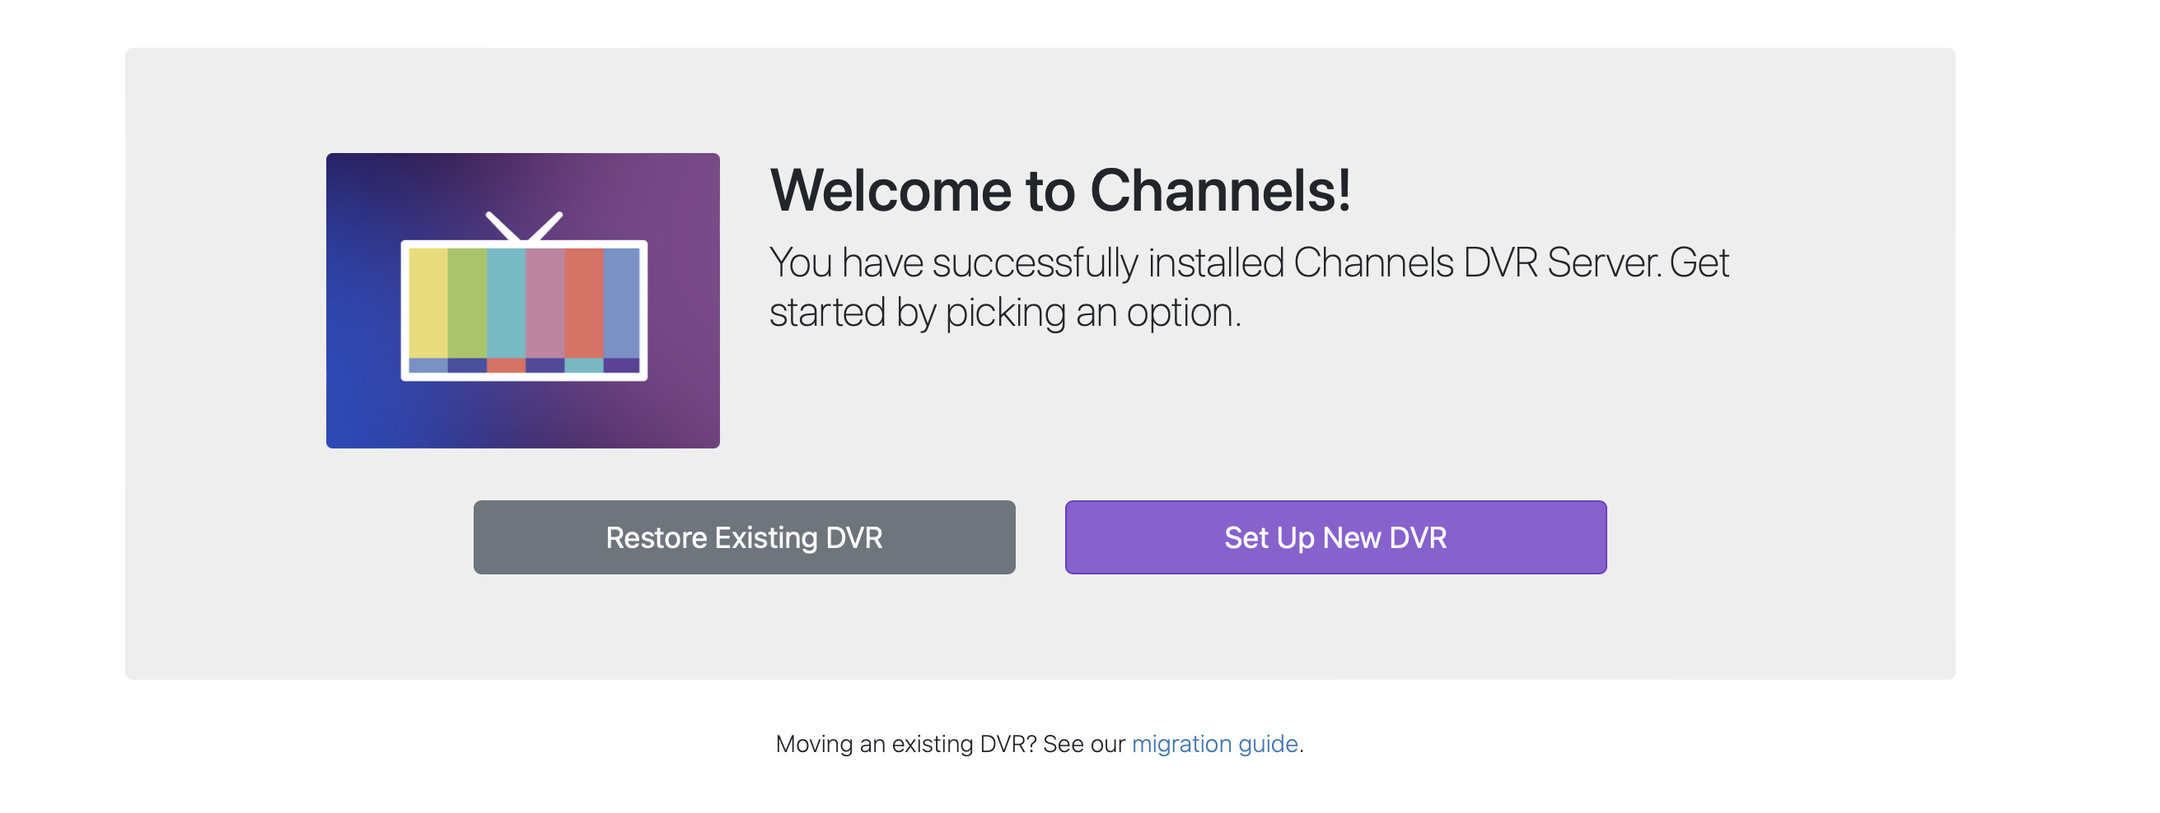Open the migration guide link
This screenshot has width=2160, height=813.
(1214, 744)
